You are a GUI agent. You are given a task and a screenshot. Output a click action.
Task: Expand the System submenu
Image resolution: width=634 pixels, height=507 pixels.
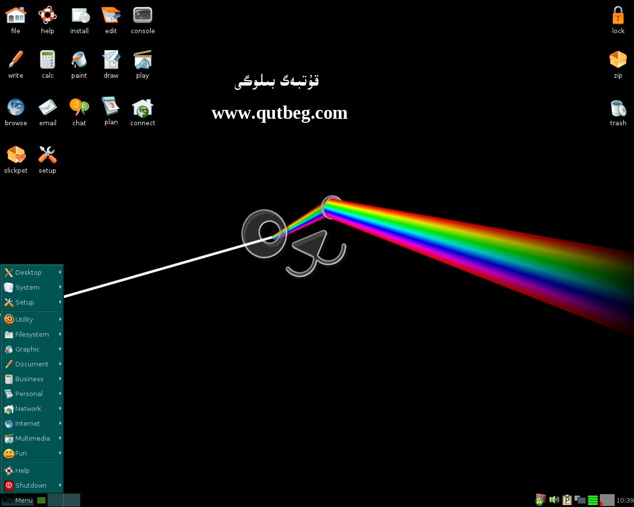(x=32, y=287)
